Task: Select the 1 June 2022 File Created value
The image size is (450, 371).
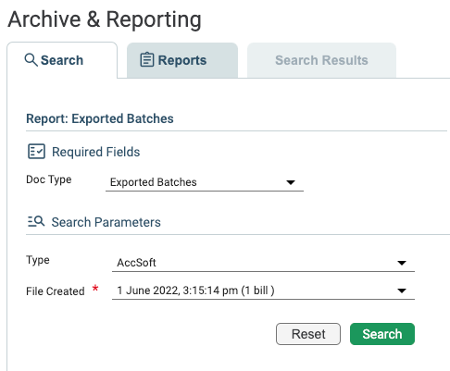Action: click(x=263, y=291)
